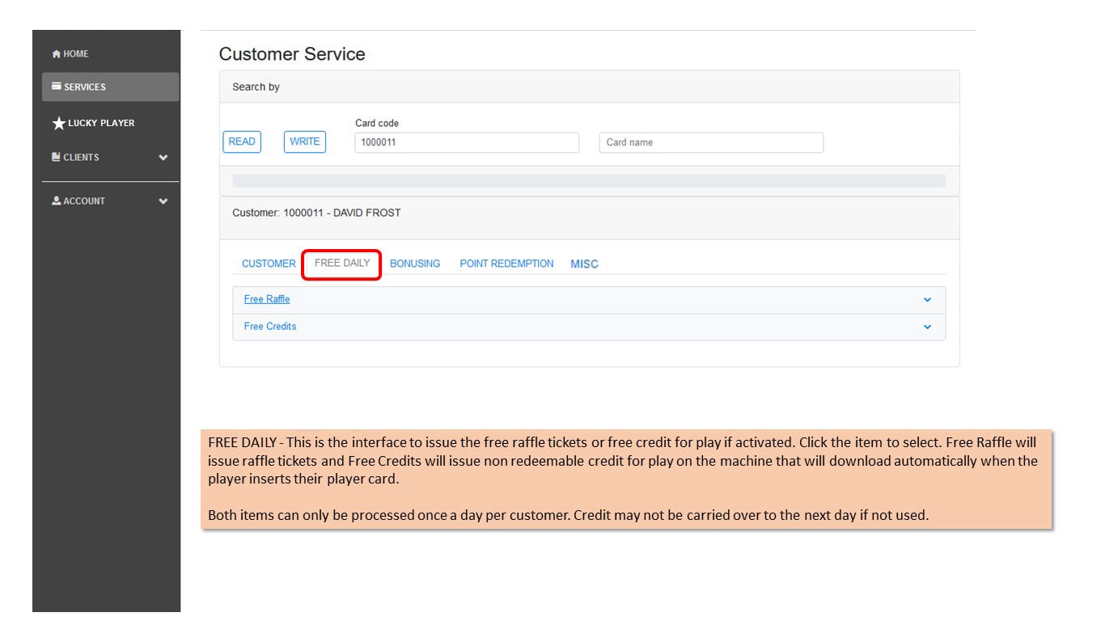Open the Free Credits item
Image resolution: width=1101 pixels, height=642 pixels.
pyautogui.click(x=270, y=327)
